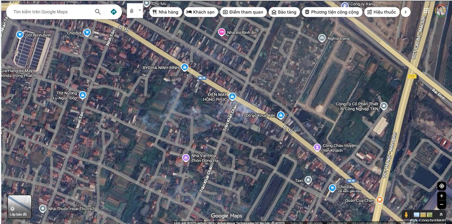The height and width of the screenshot is (224, 452).
Task: Click the Street View imagery thumbnails
Action: click(x=423, y=215)
